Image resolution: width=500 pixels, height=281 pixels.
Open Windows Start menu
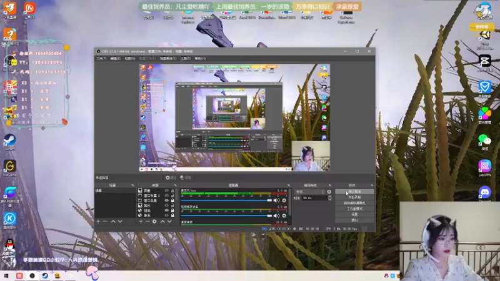tap(6, 275)
